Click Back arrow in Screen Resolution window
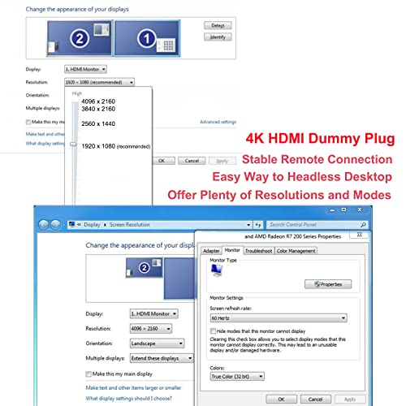The width and height of the screenshot is (406, 406). pyautogui.click(x=44, y=225)
